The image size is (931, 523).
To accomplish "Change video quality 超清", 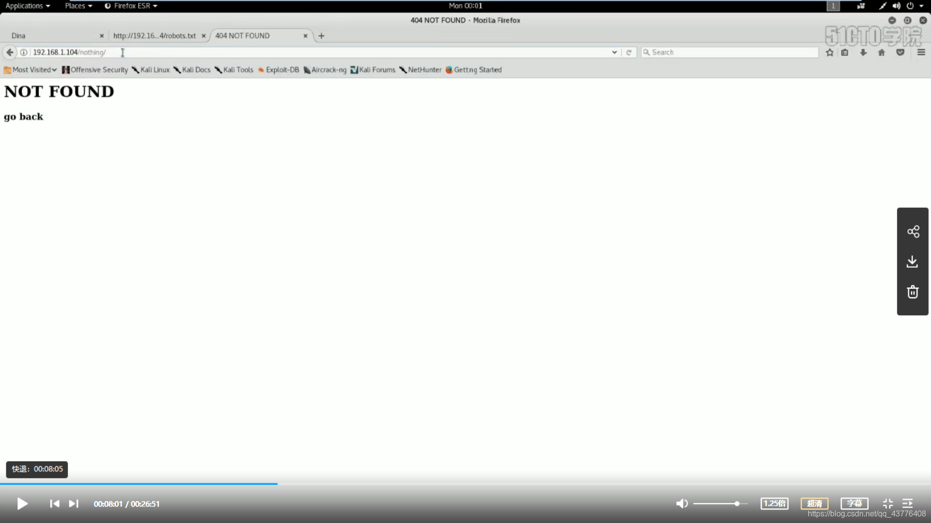I will (x=815, y=504).
